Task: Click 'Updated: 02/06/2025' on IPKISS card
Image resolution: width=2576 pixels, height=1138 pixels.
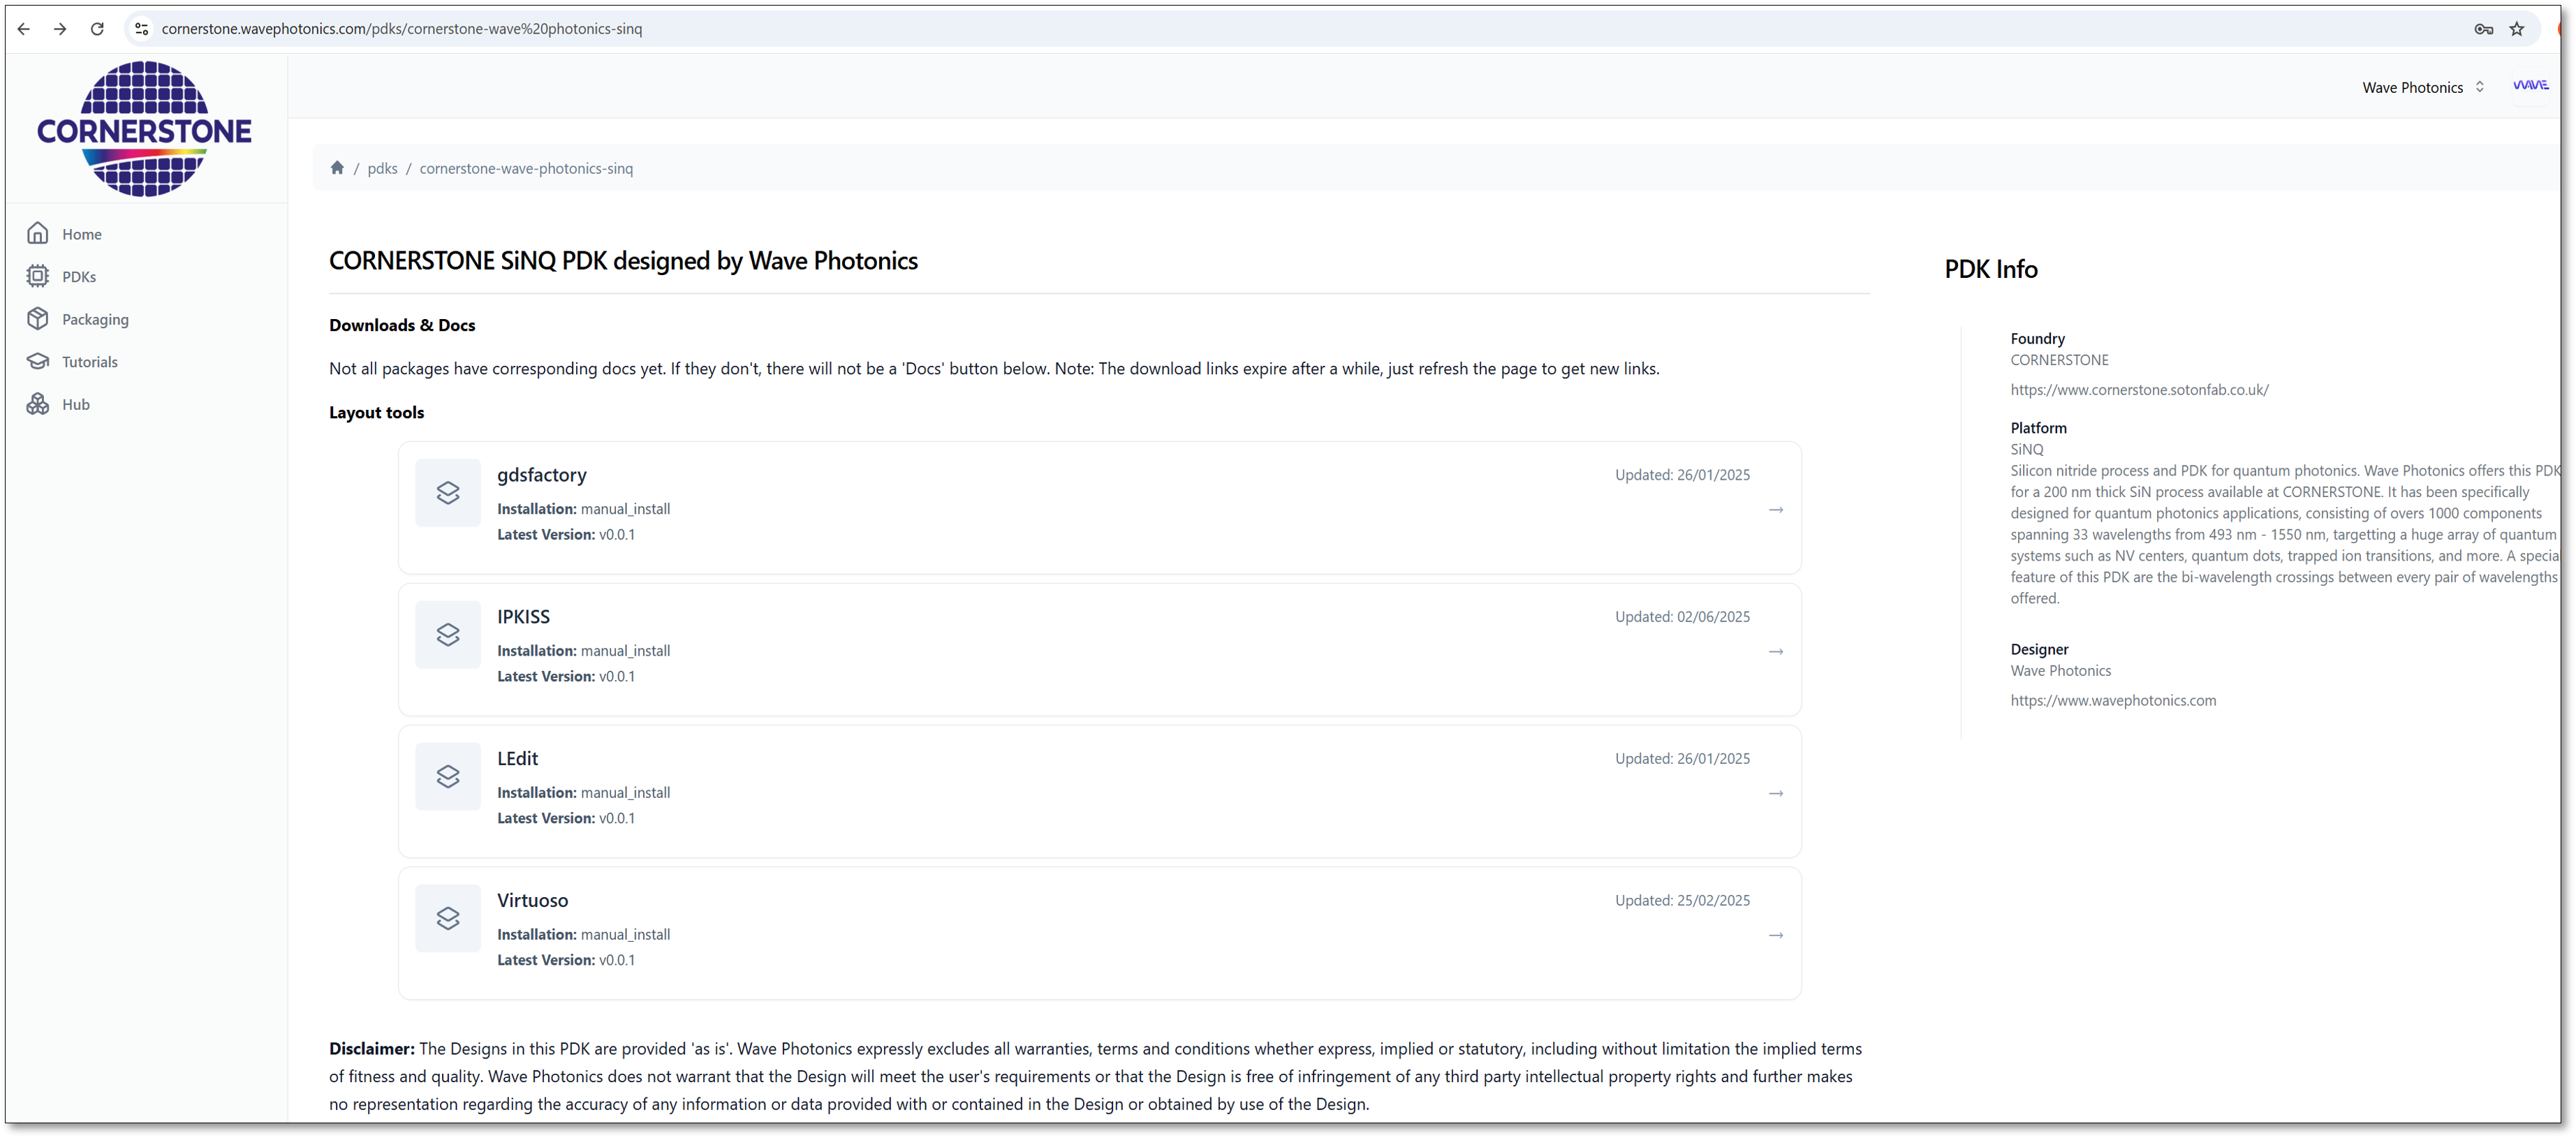Action: click(1682, 617)
